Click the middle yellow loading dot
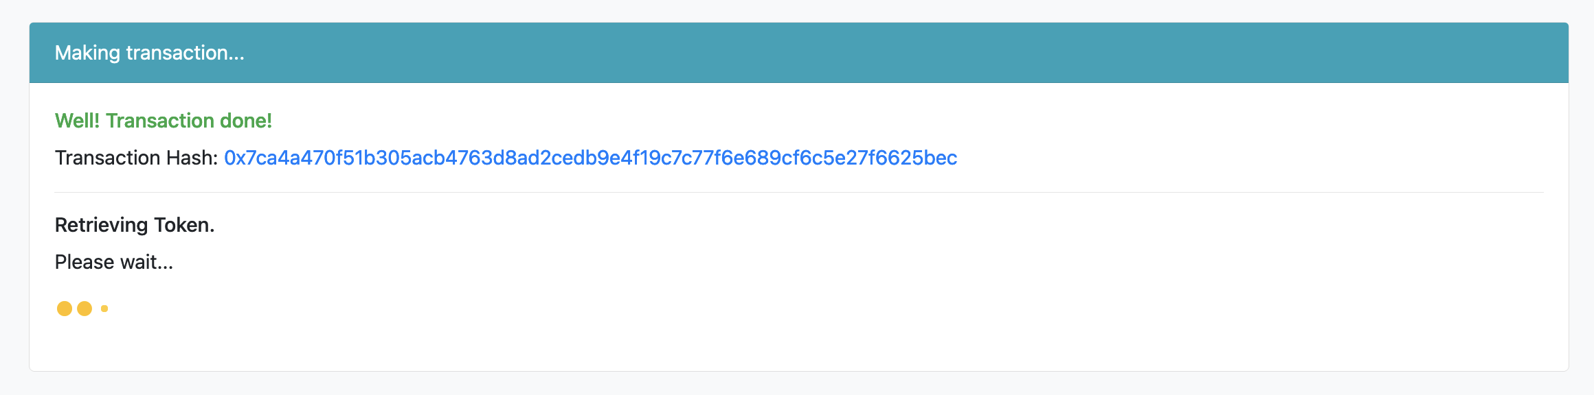Image resolution: width=1594 pixels, height=395 pixels. click(x=85, y=309)
